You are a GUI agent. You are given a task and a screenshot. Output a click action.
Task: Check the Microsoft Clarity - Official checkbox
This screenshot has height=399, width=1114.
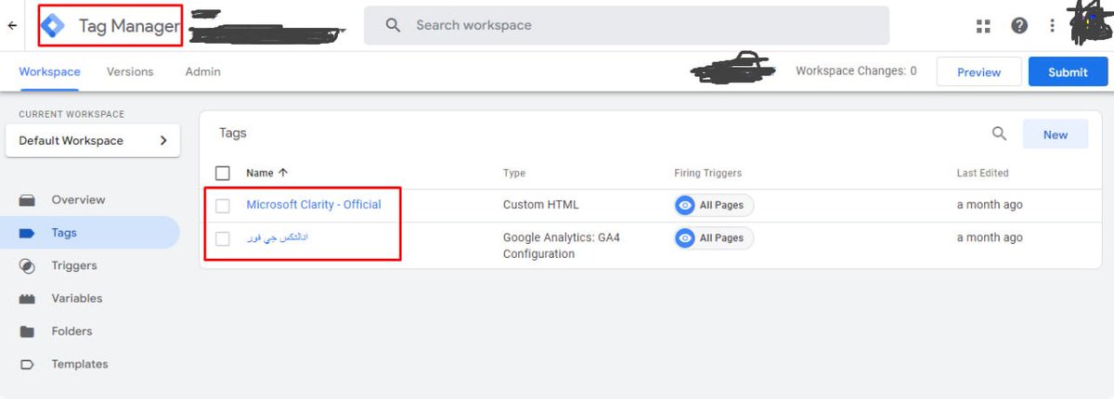[223, 205]
